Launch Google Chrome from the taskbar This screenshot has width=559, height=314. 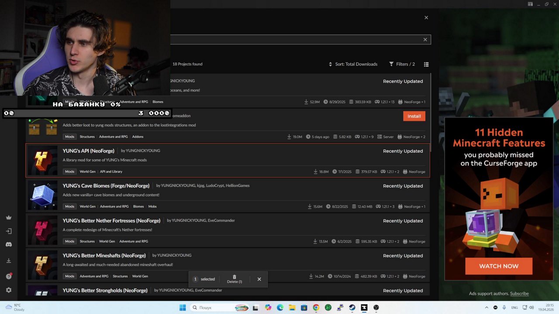(x=316, y=307)
